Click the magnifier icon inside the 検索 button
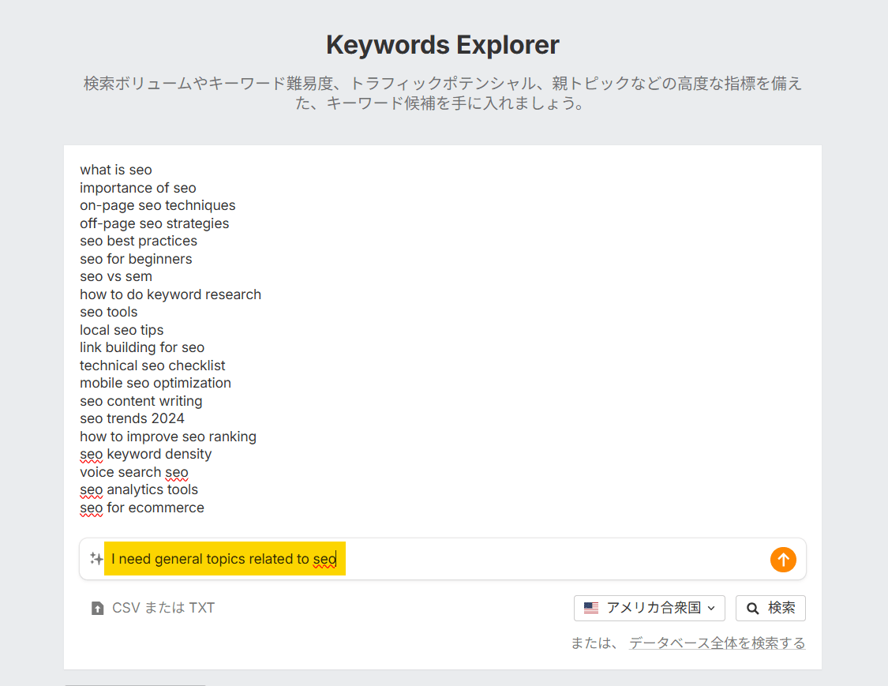This screenshot has width=888, height=686. tap(752, 608)
